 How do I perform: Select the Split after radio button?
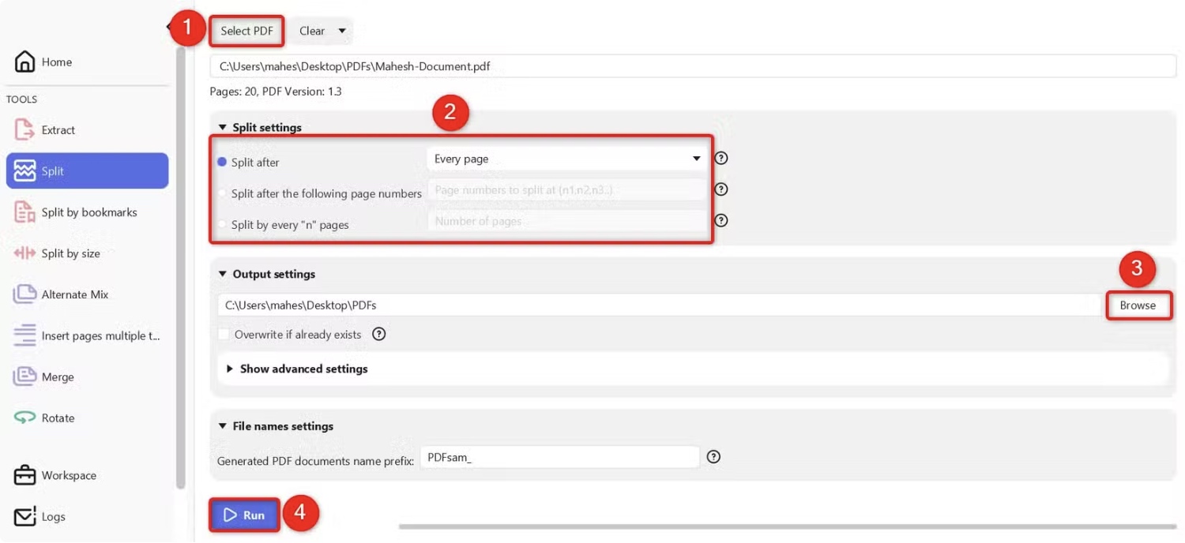[222, 162]
